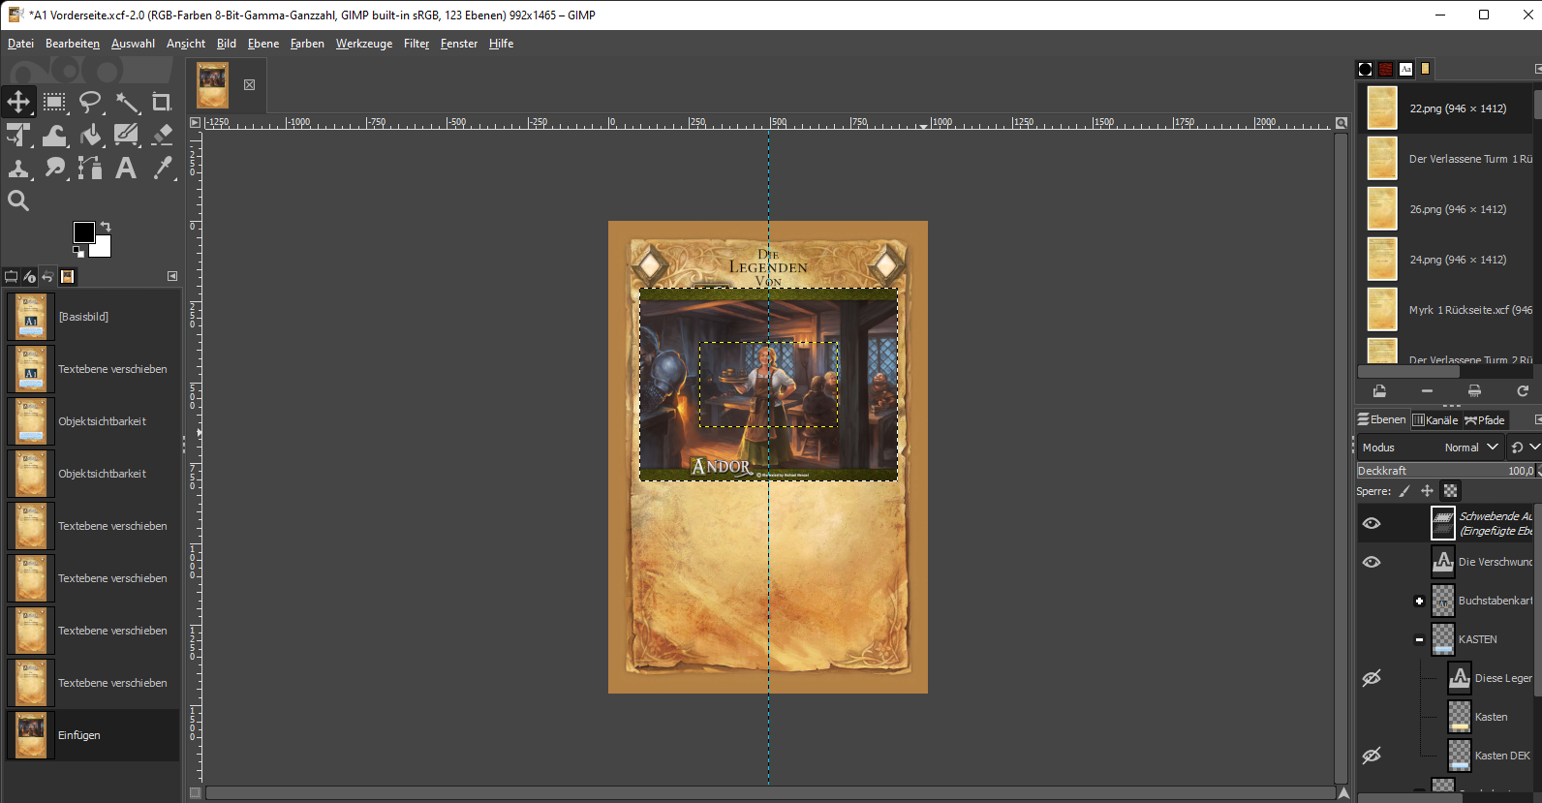The width and height of the screenshot is (1542, 803).
Task: Select the Color Picker eyedropper tool
Action: pos(163,169)
